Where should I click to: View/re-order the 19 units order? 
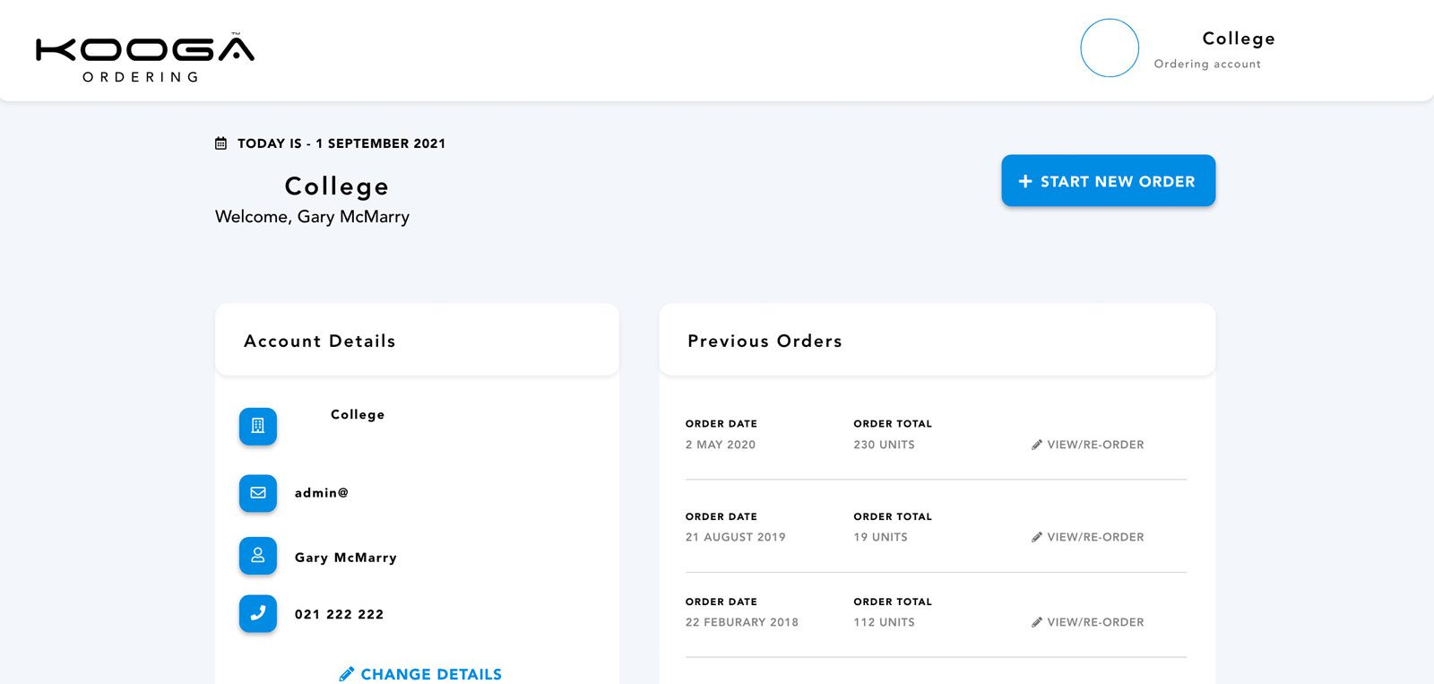[1088, 537]
